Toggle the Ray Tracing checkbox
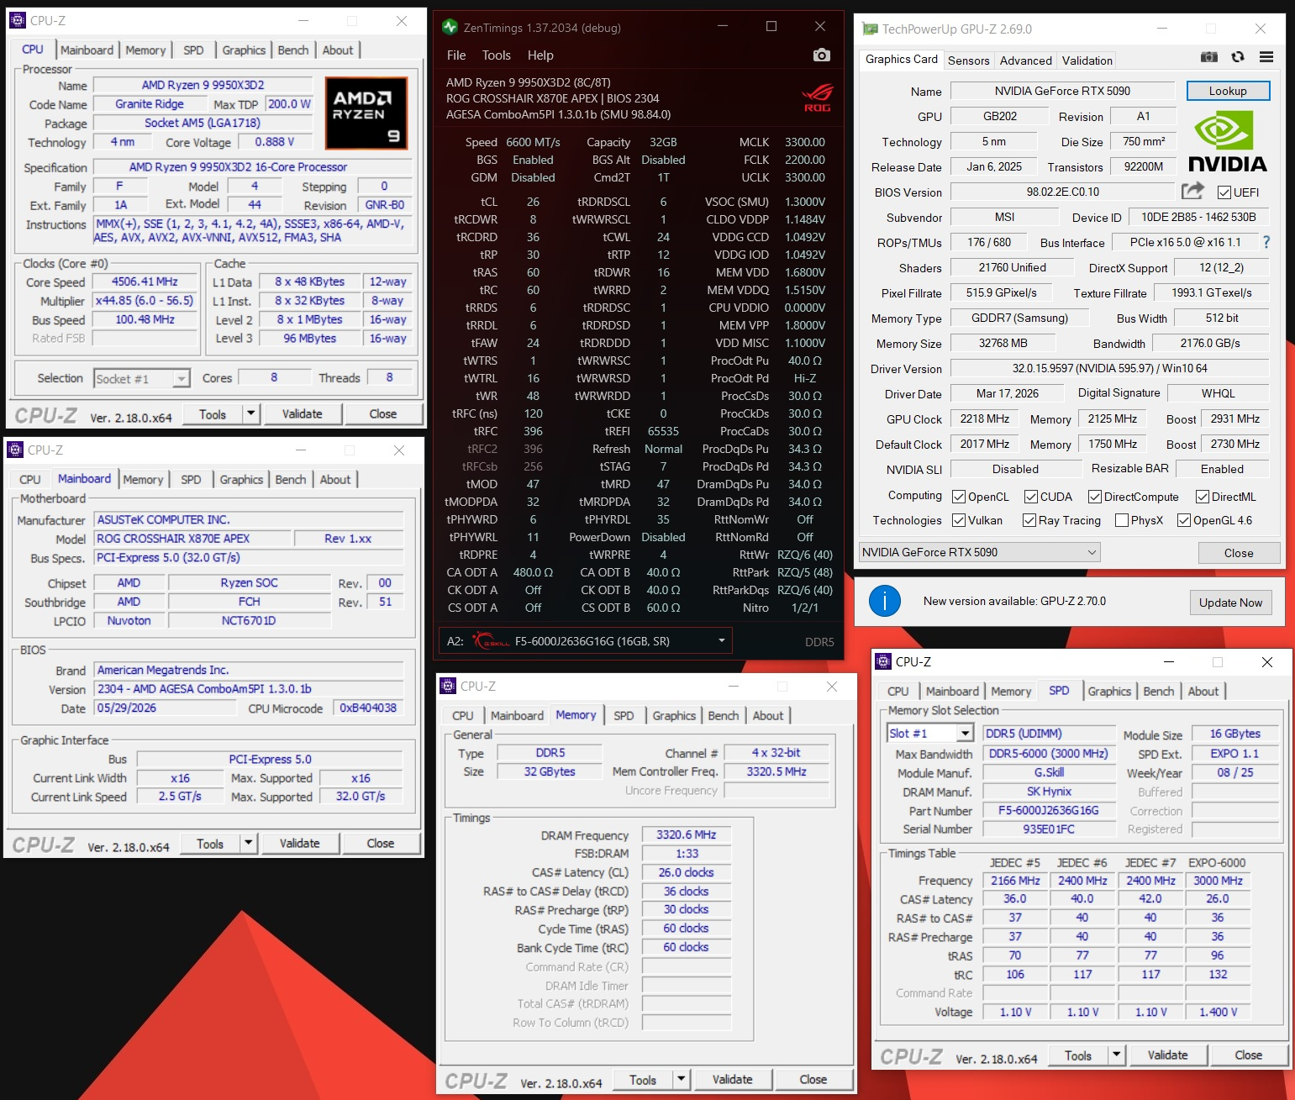Screen dimensions: 1295x1100 (1029, 520)
